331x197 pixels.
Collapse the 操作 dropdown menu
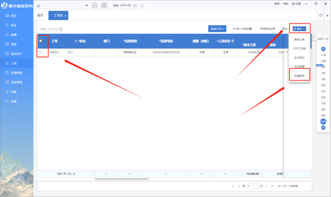point(301,29)
